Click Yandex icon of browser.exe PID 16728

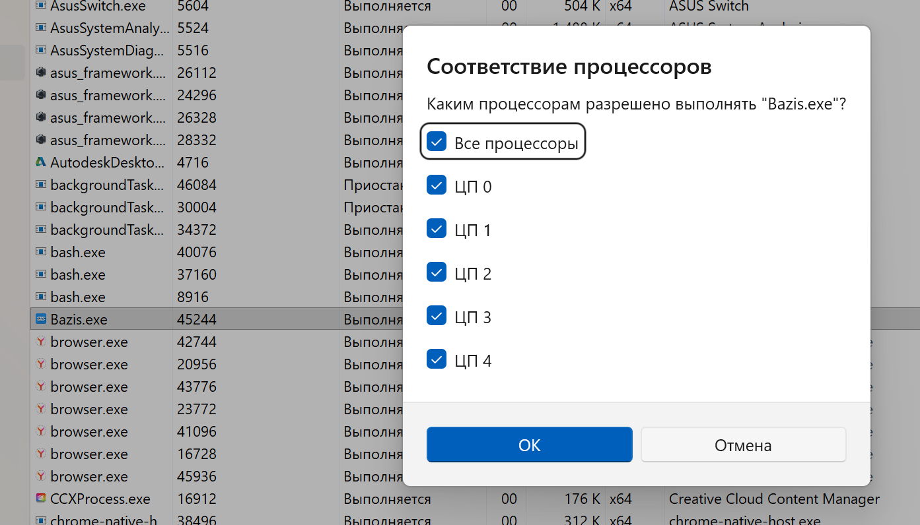point(40,454)
